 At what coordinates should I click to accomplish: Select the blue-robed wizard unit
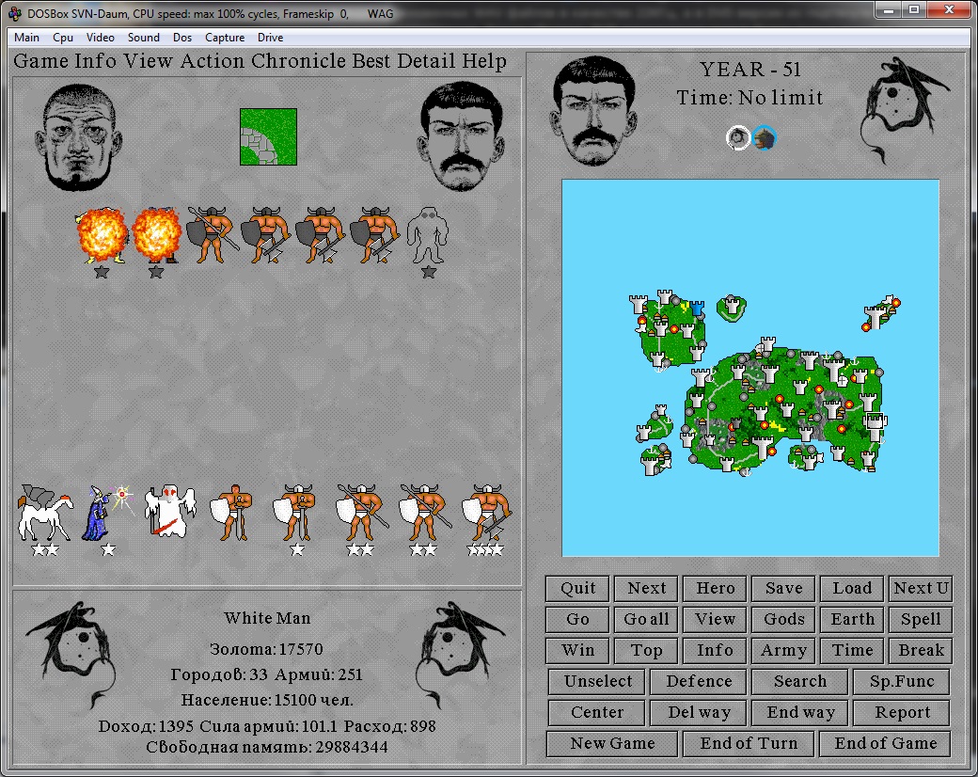[107, 513]
